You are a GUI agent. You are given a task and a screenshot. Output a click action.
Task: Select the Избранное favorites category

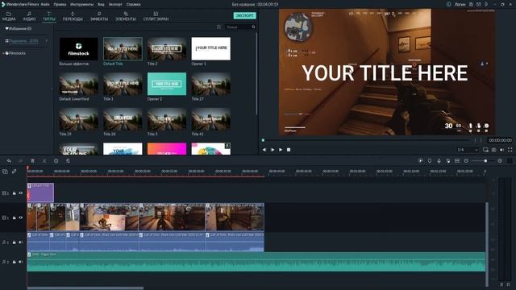pos(19,29)
